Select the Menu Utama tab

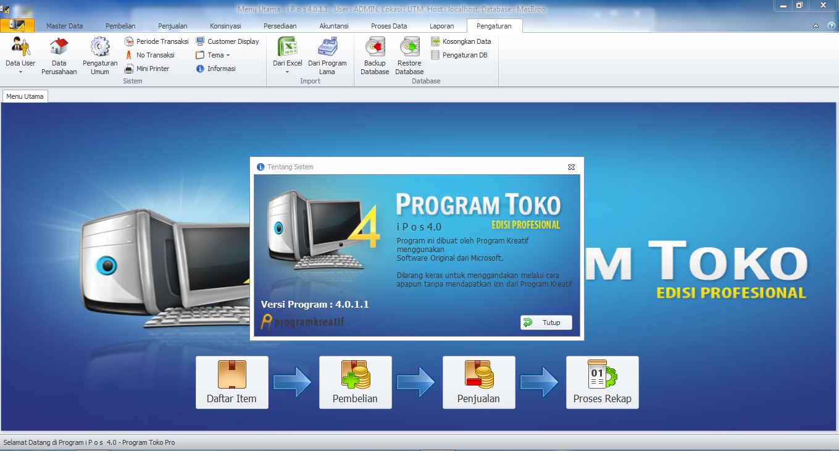coord(25,96)
